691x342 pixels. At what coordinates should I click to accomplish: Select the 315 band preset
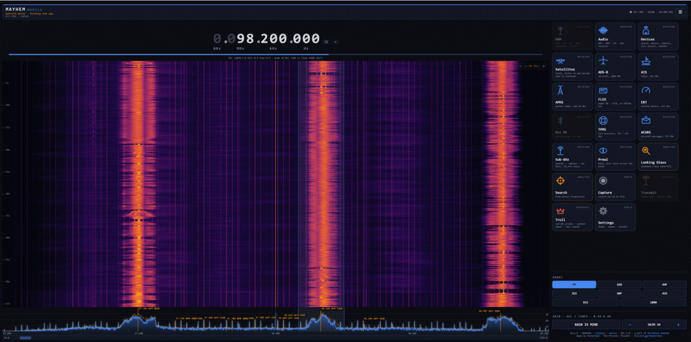tap(574, 294)
